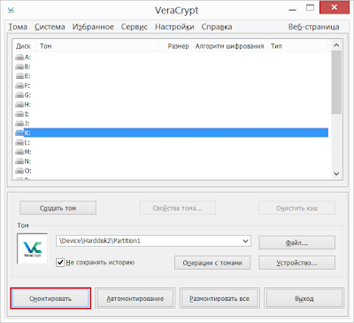Click the highlighted K: drive icon
The width and height of the screenshot is (354, 323).
(x=19, y=133)
